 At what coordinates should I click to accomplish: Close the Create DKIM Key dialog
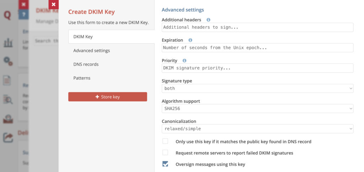coord(53,4)
